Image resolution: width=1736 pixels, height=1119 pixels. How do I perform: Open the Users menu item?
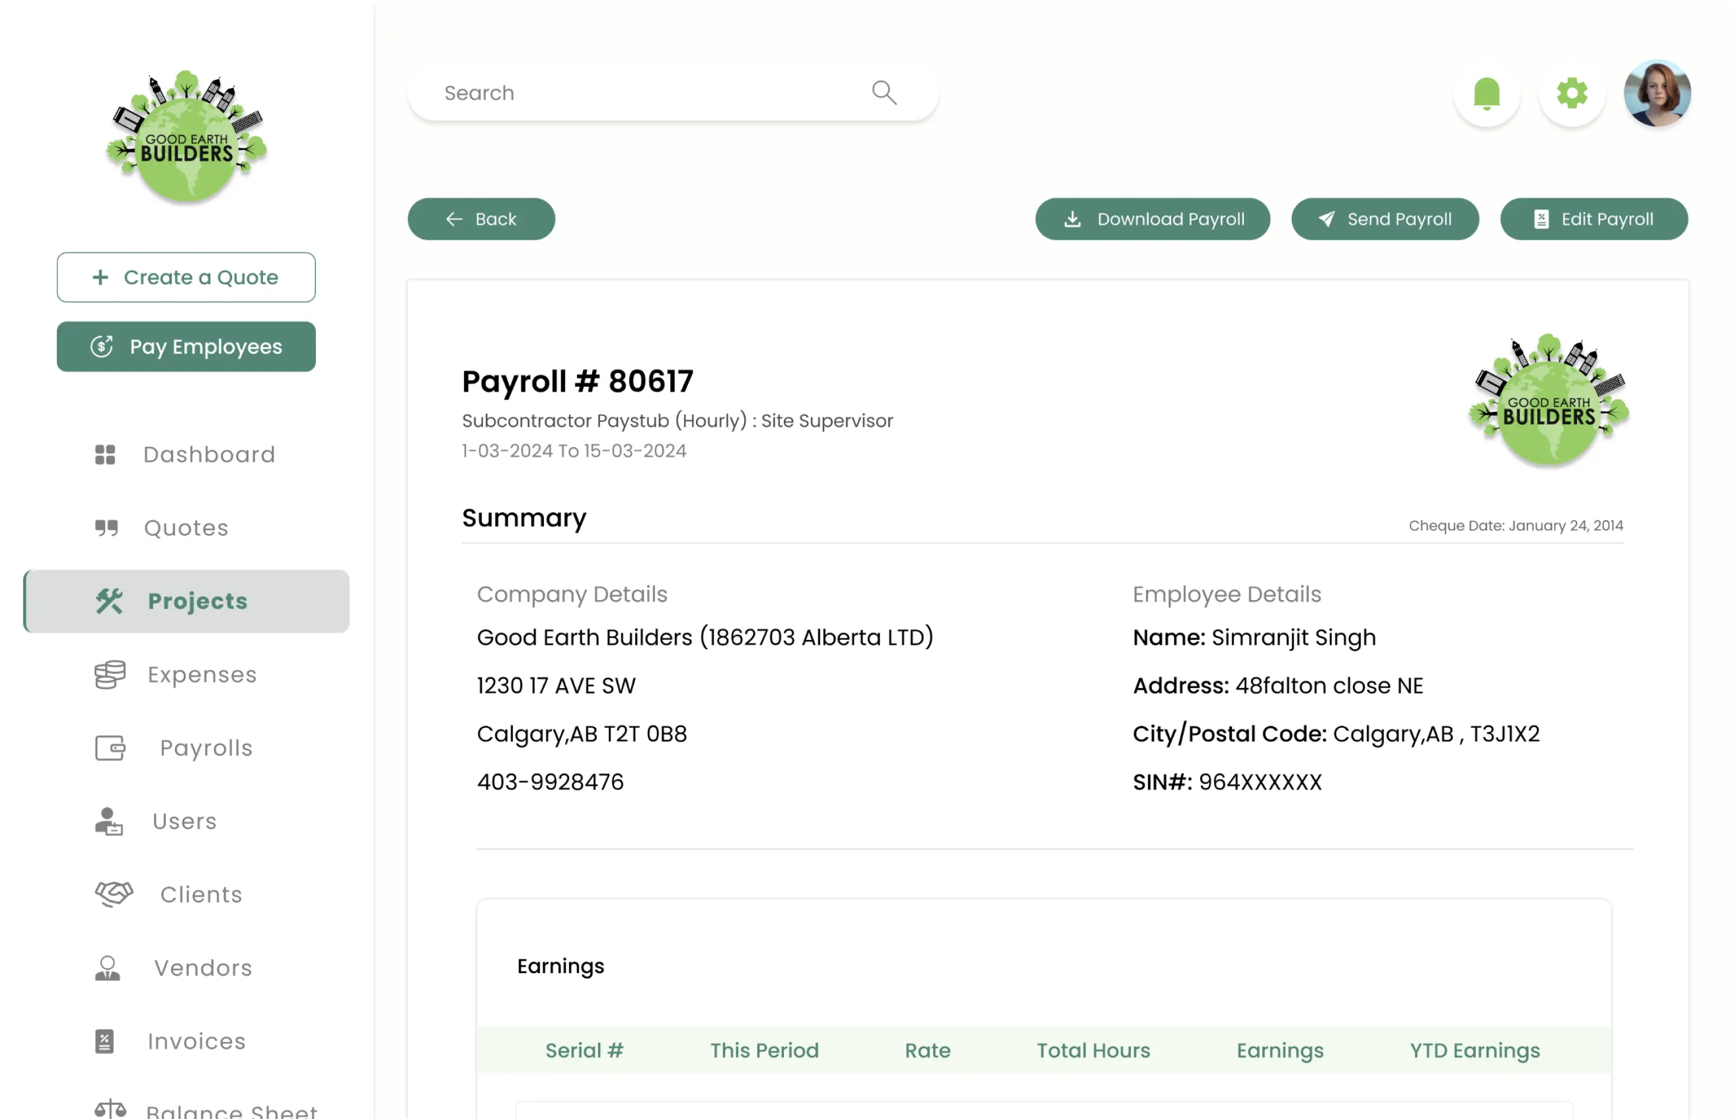pyautogui.click(x=184, y=822)
